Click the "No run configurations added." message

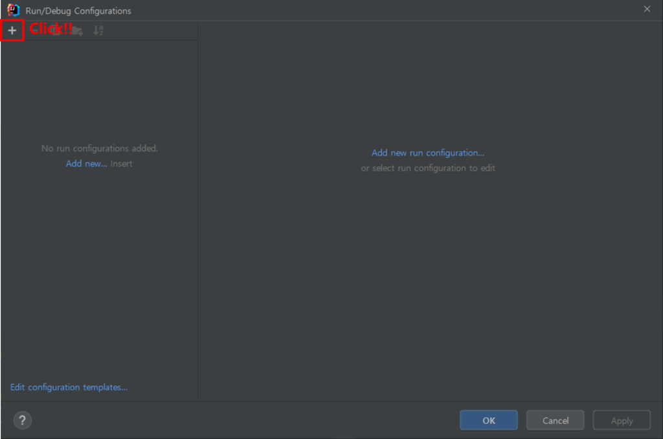coord(100,148)
